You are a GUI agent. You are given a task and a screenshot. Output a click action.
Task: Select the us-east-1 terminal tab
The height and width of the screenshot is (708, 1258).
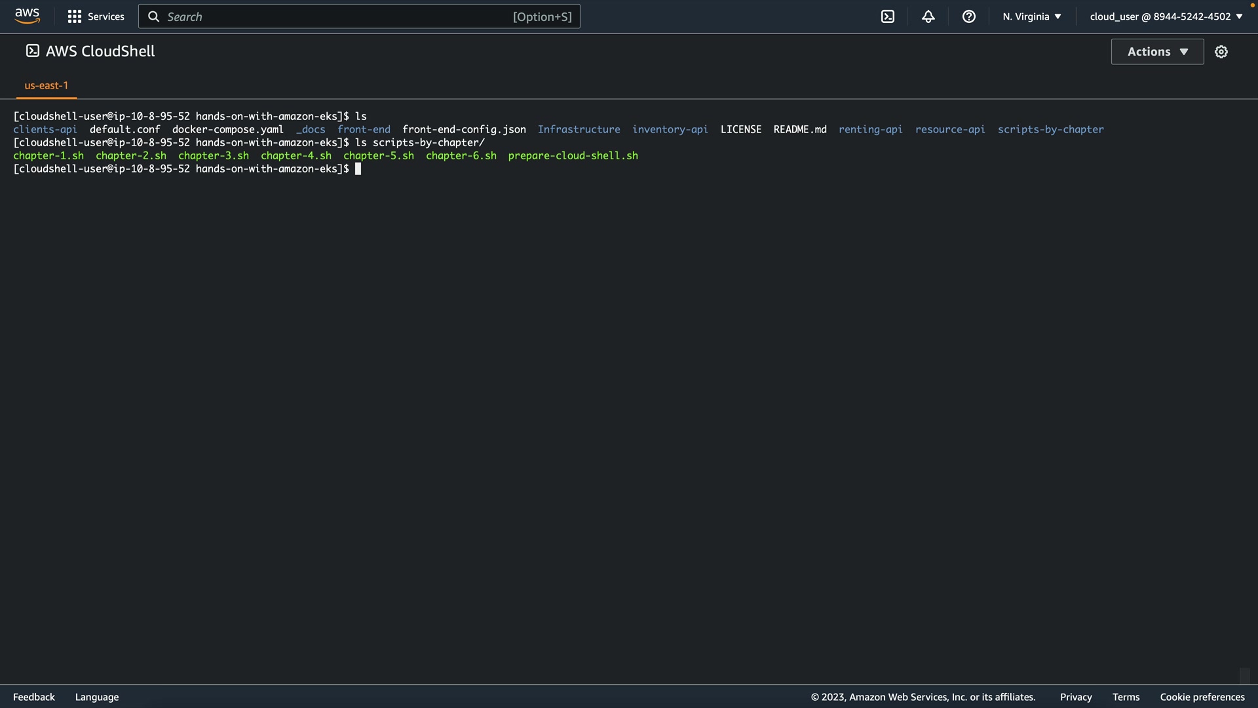[x=46, y=85]
